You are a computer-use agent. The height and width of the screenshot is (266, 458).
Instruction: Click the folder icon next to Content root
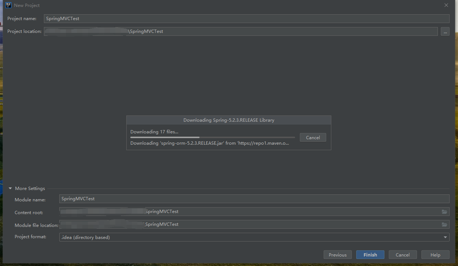pos(444,212)
